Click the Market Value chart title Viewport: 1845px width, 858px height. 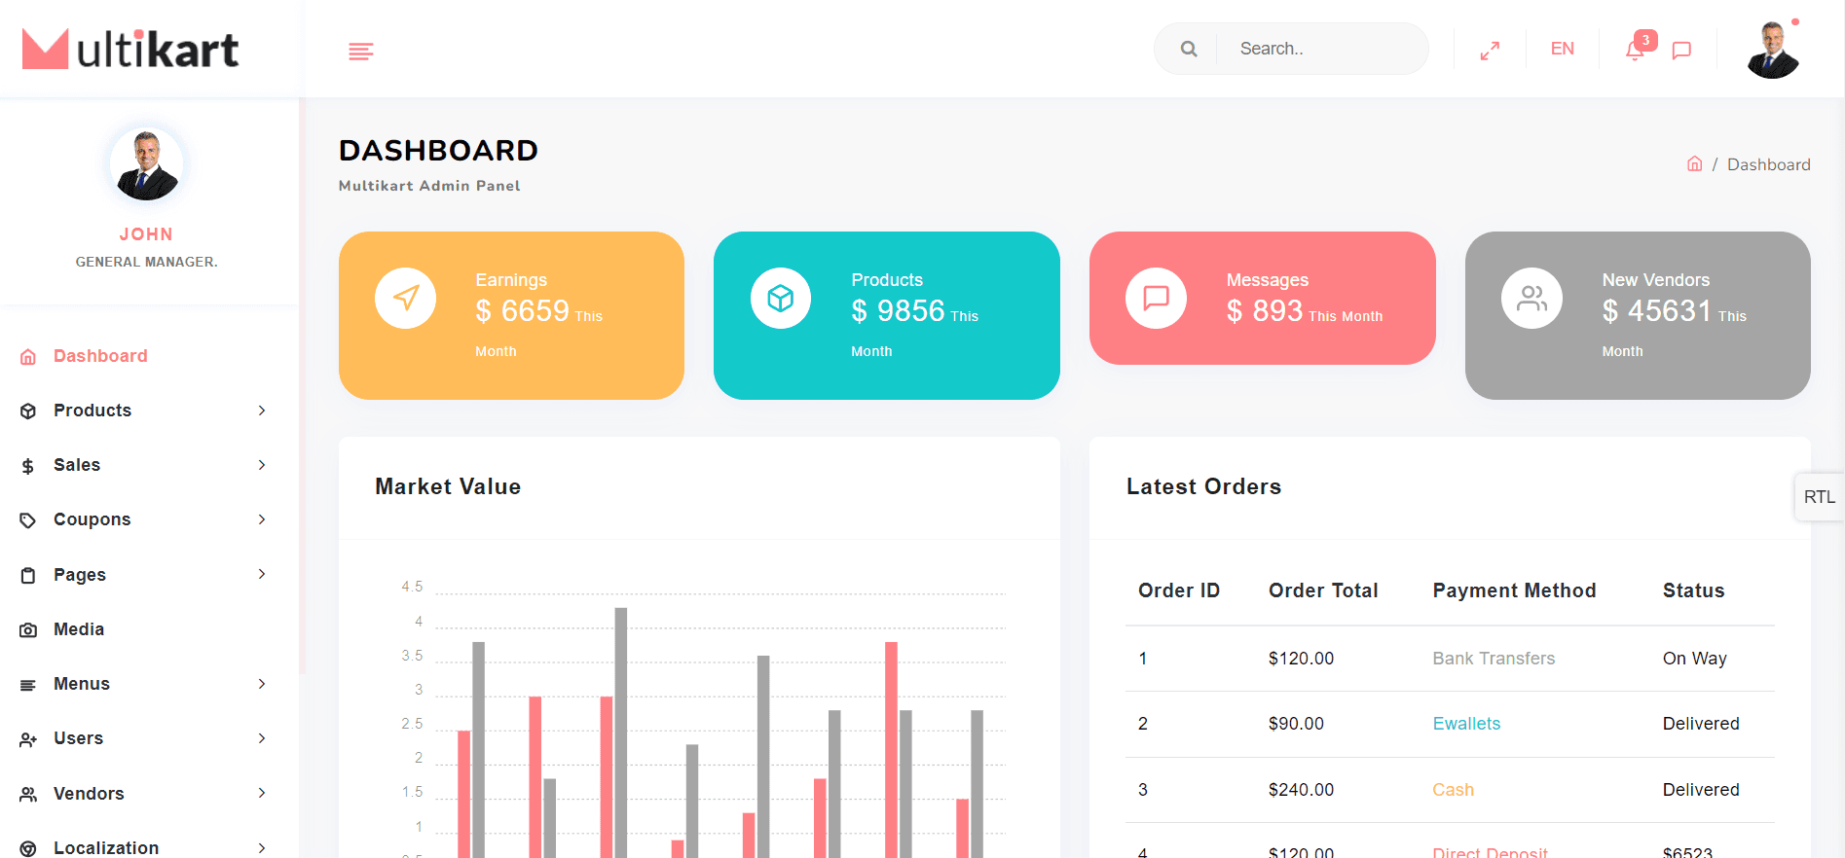448,486
